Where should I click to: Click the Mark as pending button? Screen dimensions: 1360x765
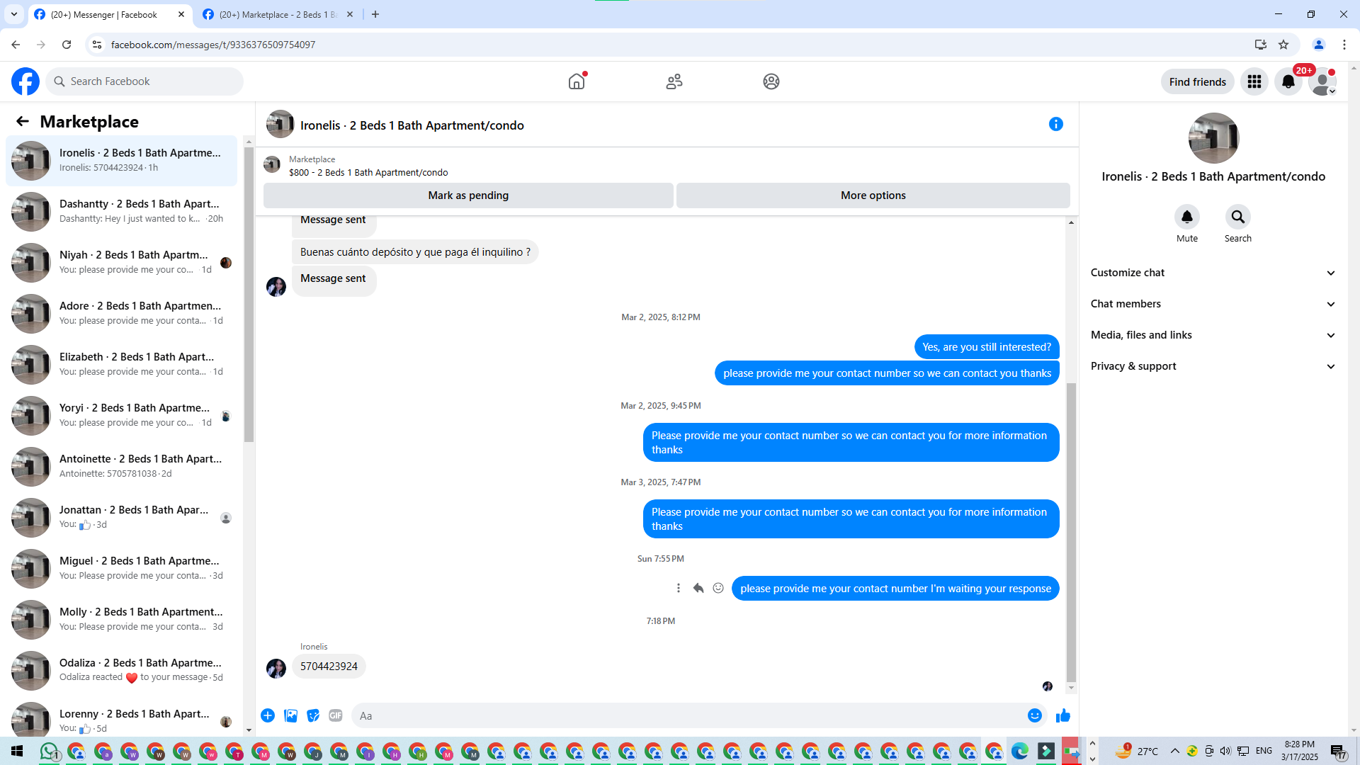(468, 195)
